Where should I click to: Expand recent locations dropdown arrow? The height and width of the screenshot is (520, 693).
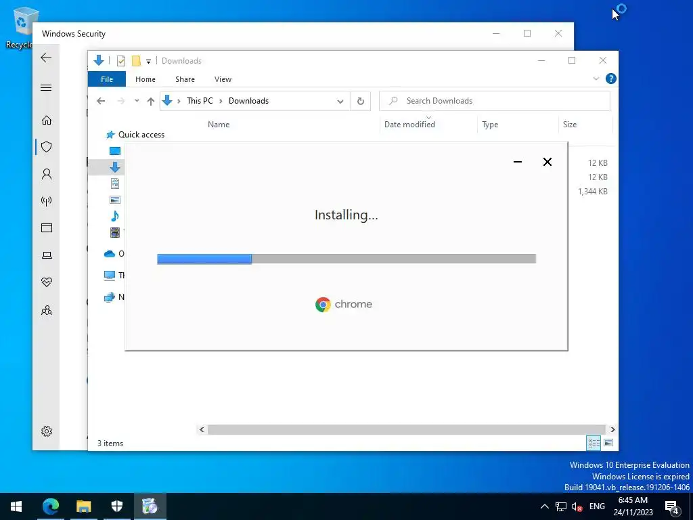(137, 101)
